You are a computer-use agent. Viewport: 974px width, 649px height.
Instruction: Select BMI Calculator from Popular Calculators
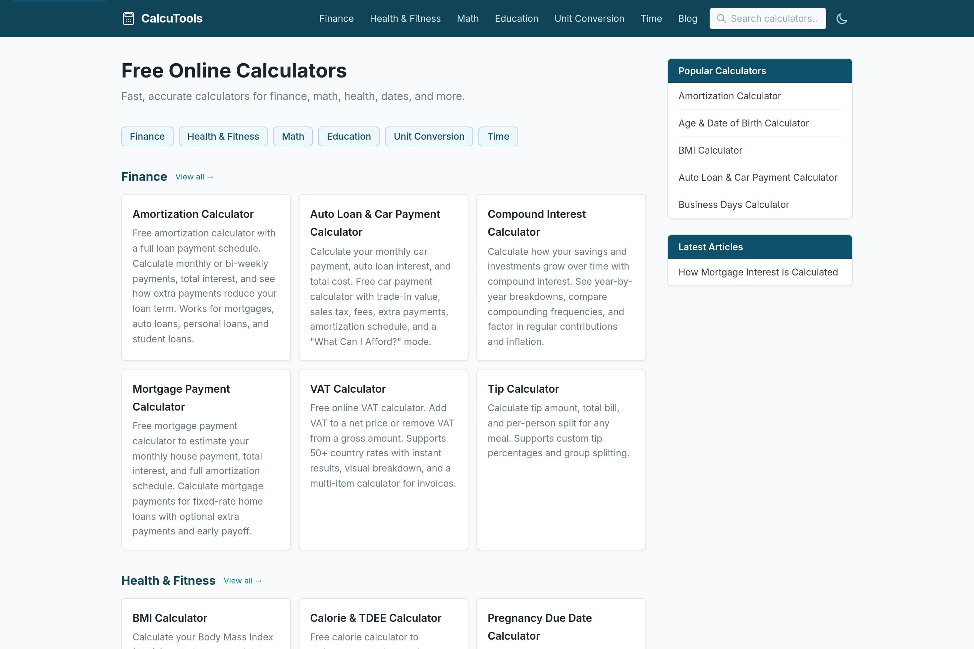710,150
